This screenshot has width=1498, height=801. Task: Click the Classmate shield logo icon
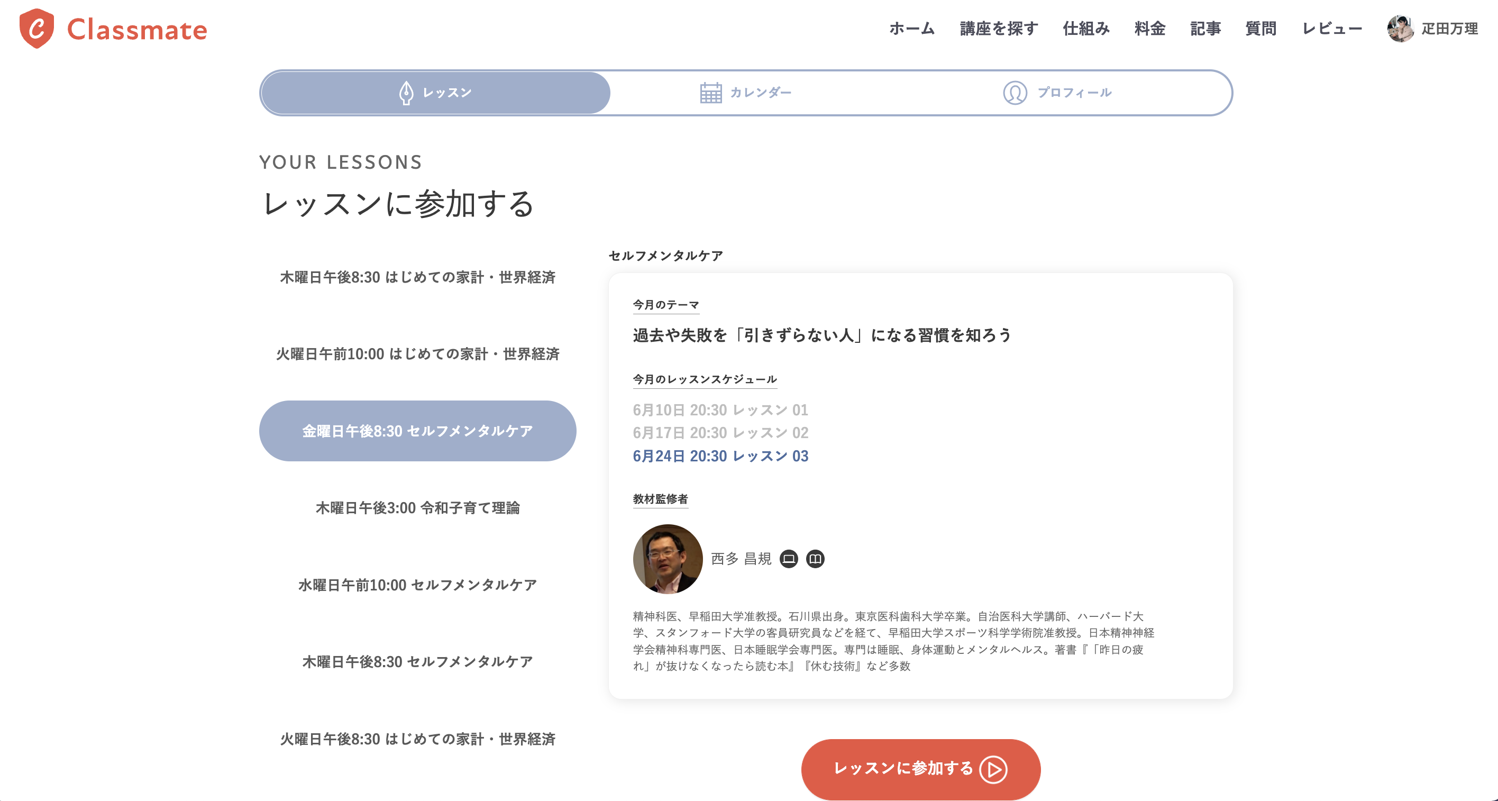click(x=36, y=29)
